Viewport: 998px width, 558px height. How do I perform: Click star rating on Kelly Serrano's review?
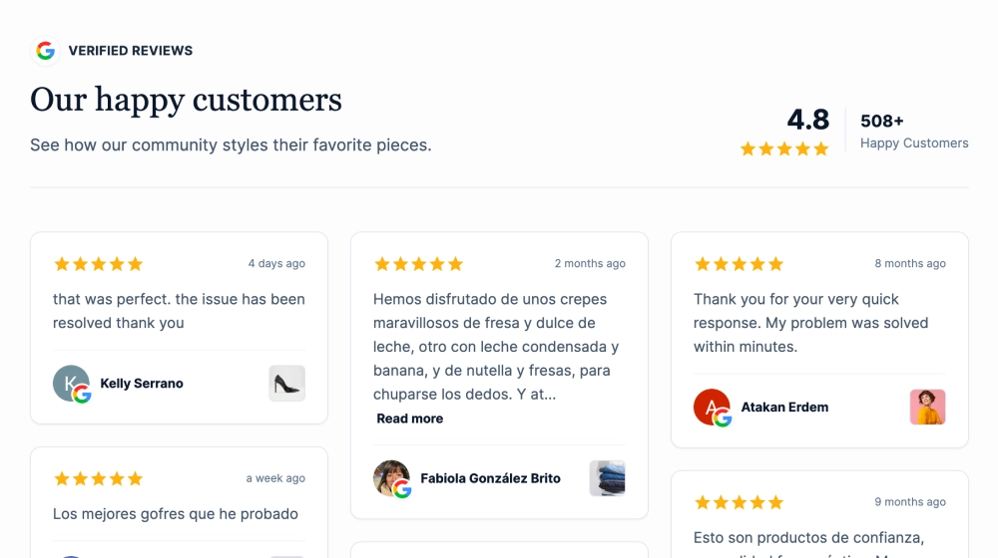tap(98, 264)
